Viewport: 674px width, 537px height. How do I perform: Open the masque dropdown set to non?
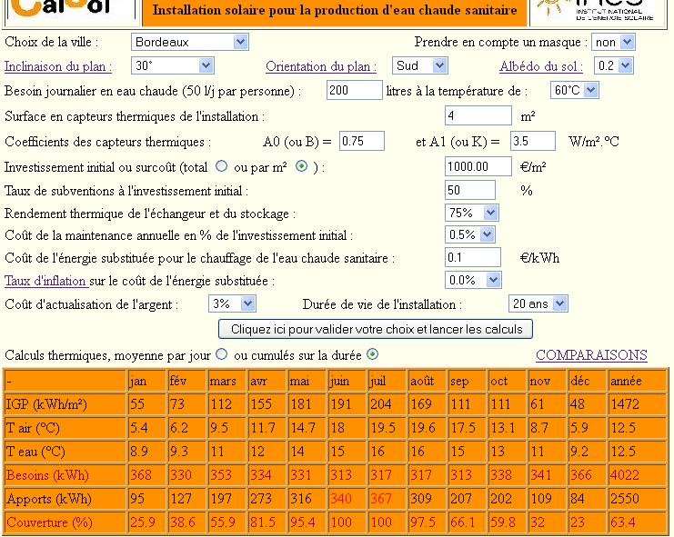coord(613,42)
